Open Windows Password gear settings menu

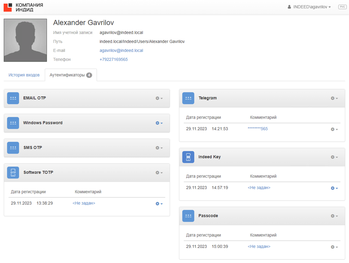pos(159,123)
